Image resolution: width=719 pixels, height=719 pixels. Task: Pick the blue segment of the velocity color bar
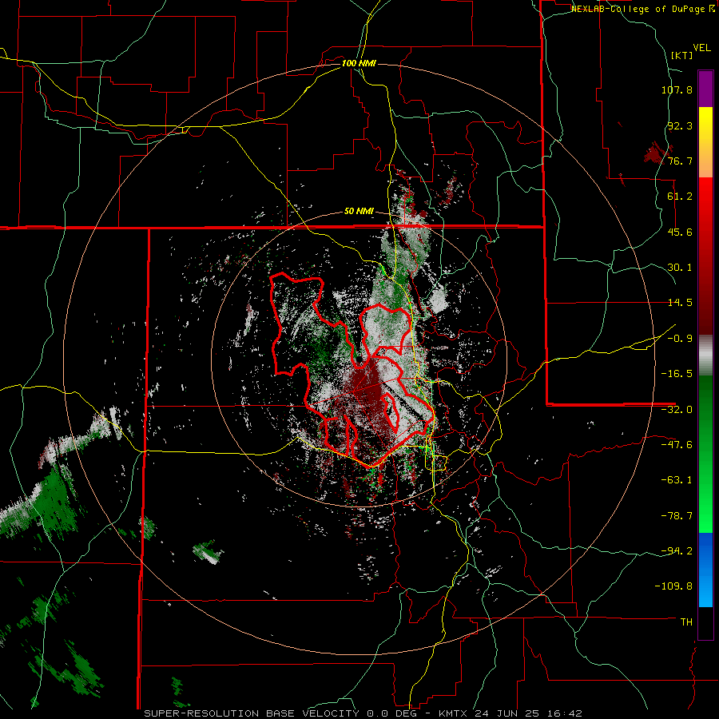click(705, 570)
